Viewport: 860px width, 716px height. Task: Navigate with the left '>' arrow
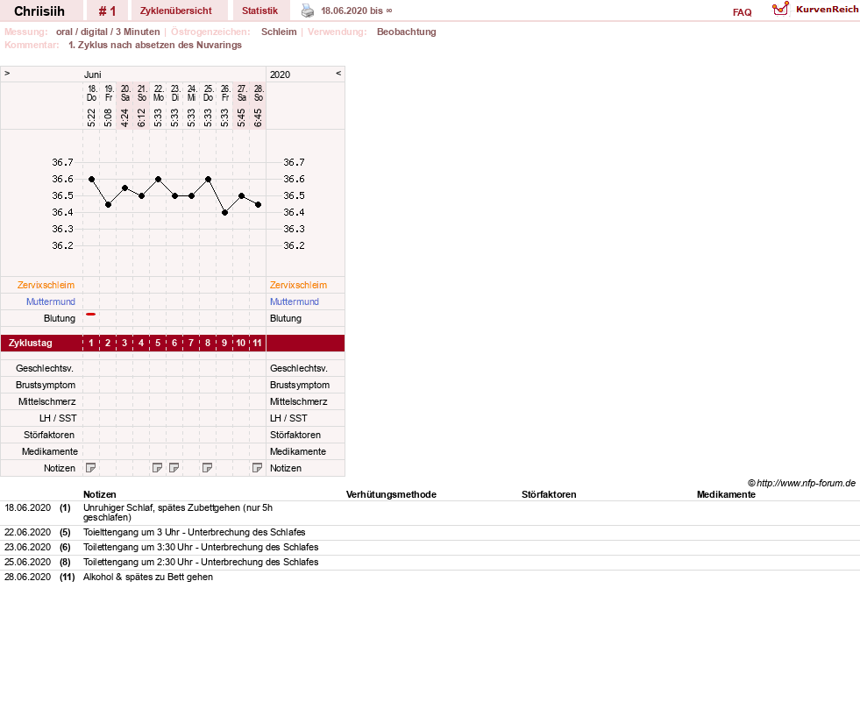click(7, 73)
